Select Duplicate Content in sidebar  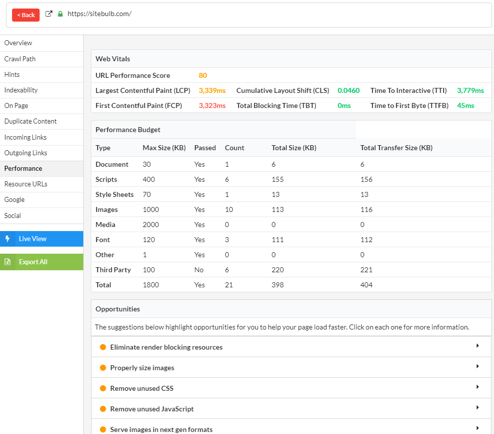(42, 121)
